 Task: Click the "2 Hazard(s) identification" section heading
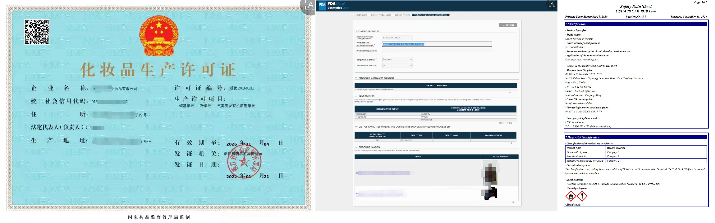582,137
